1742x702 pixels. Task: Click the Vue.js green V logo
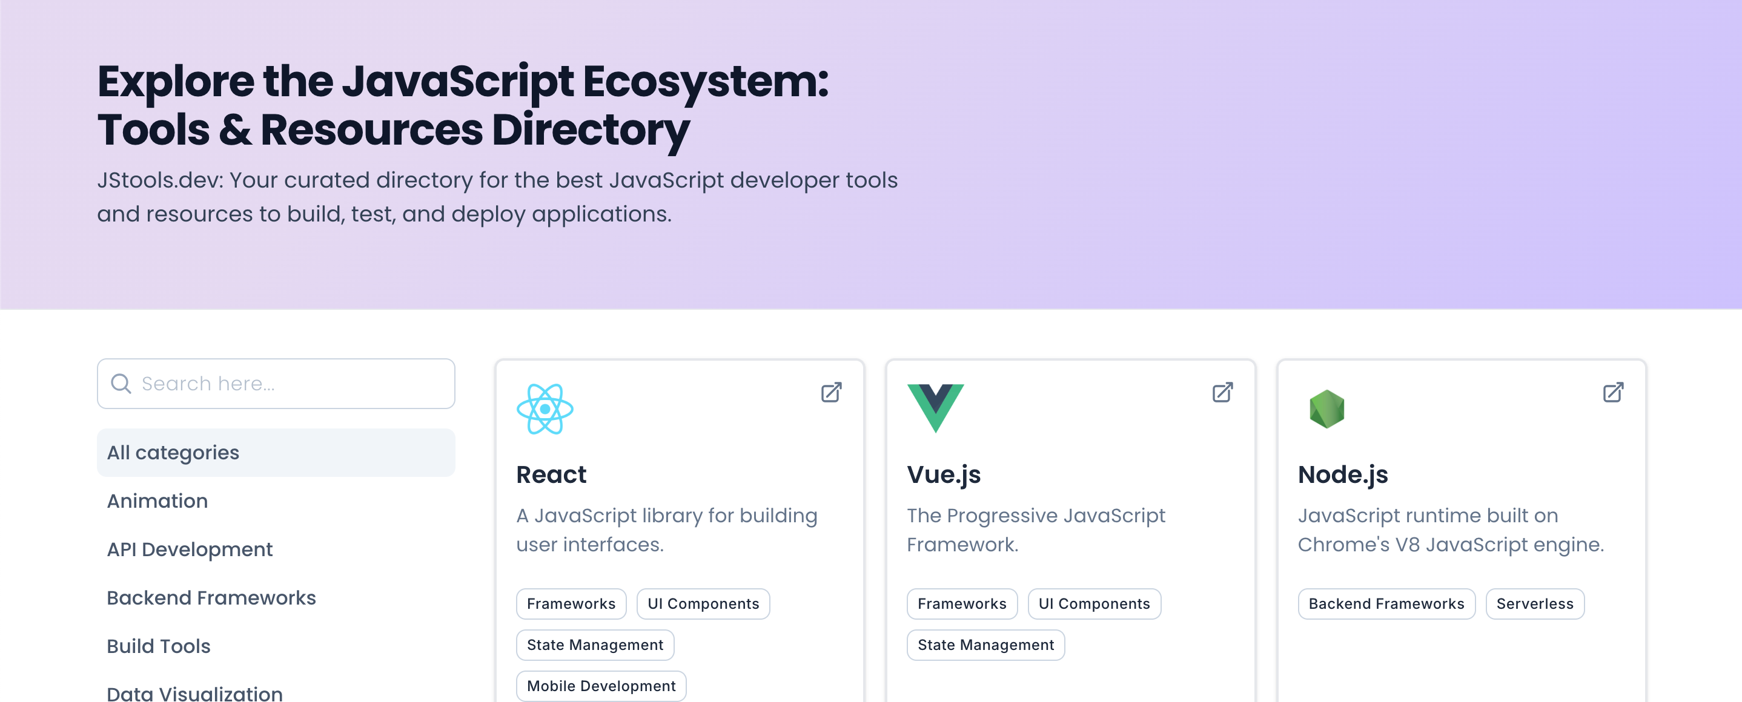[x=935, y=408]
